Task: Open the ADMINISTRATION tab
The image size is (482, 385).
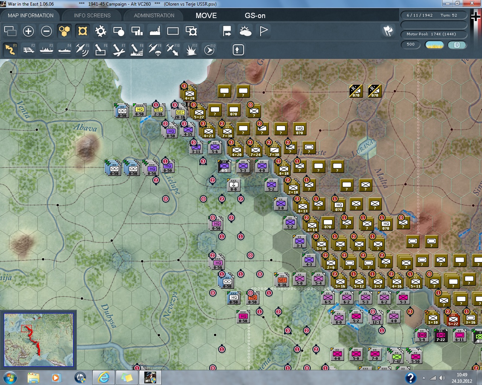Action: coord(154,15)
